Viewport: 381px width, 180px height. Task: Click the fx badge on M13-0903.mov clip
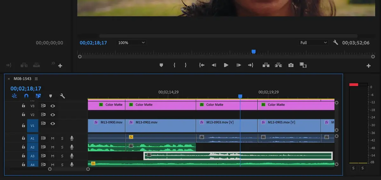coord(202,122)
